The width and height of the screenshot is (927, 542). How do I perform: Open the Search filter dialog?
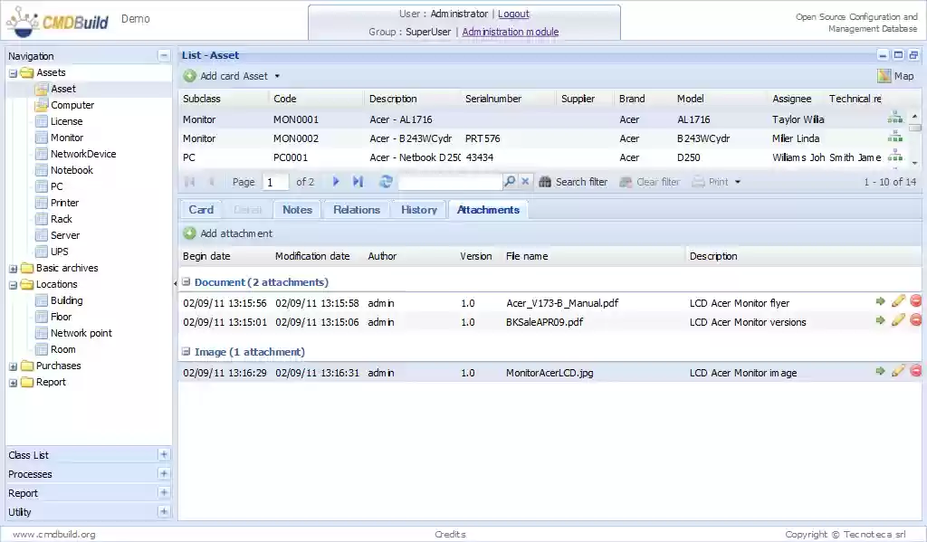pyautogui.click(x=573, y=182)
